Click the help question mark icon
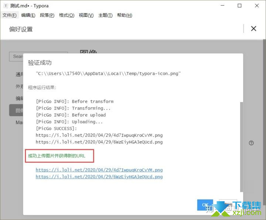This screenshot has width=266, height=220. coord(251,143)
